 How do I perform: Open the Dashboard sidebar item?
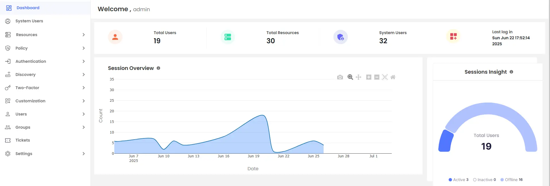[45, 8]
